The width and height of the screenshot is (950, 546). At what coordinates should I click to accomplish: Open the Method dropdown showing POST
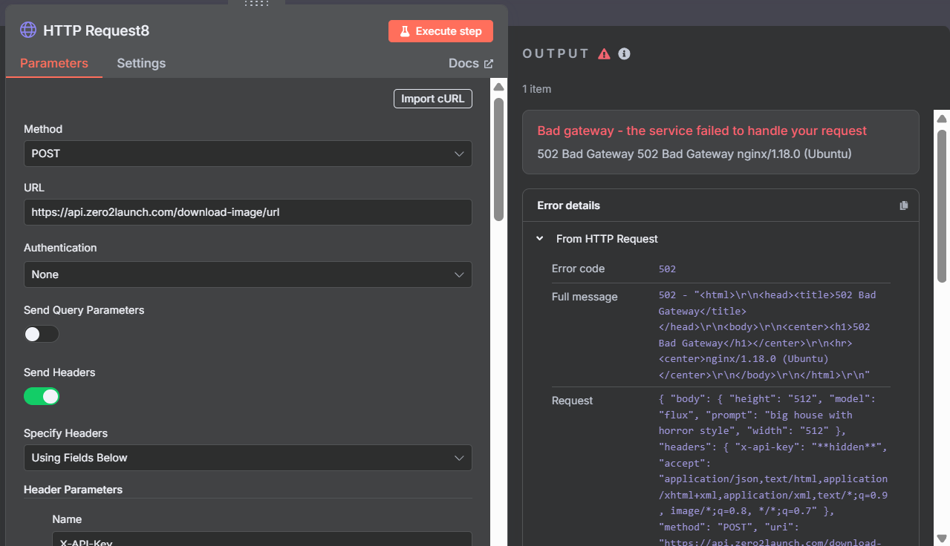pos(247,154)
